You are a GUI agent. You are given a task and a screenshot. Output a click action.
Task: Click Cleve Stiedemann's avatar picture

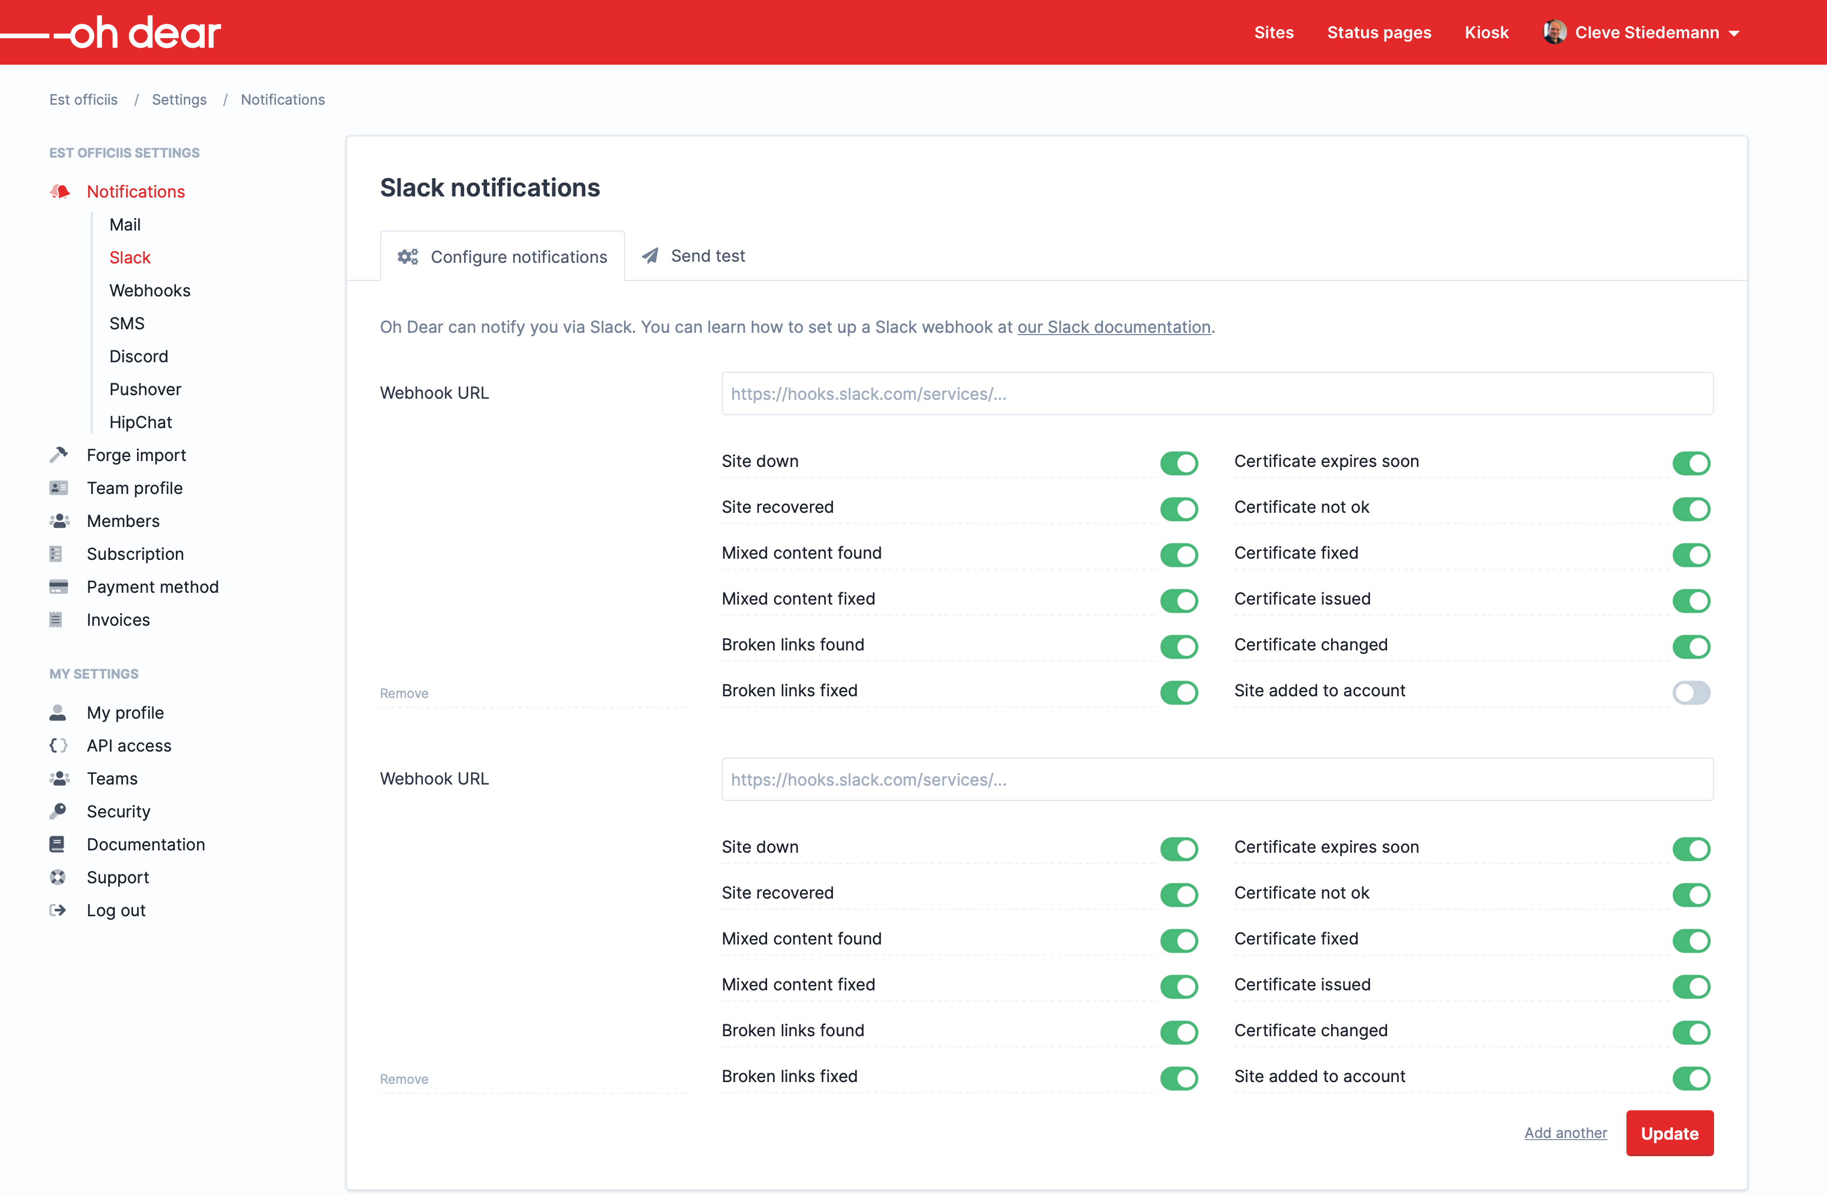pyautogui.click(x=1555, y=32)
